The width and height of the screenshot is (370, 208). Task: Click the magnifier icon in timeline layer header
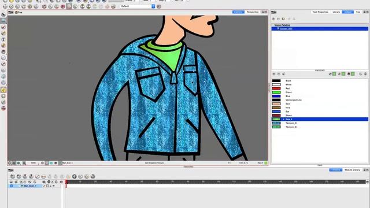point(44,182)
